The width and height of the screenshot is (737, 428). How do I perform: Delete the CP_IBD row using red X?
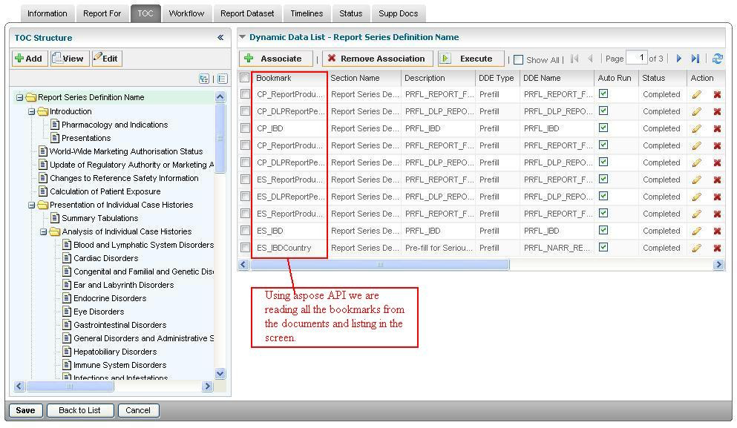click(x=717, y=129)
